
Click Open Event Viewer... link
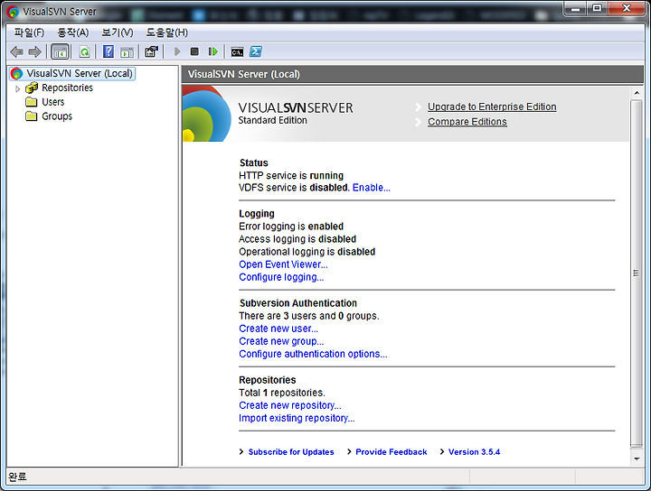(283, 264)
